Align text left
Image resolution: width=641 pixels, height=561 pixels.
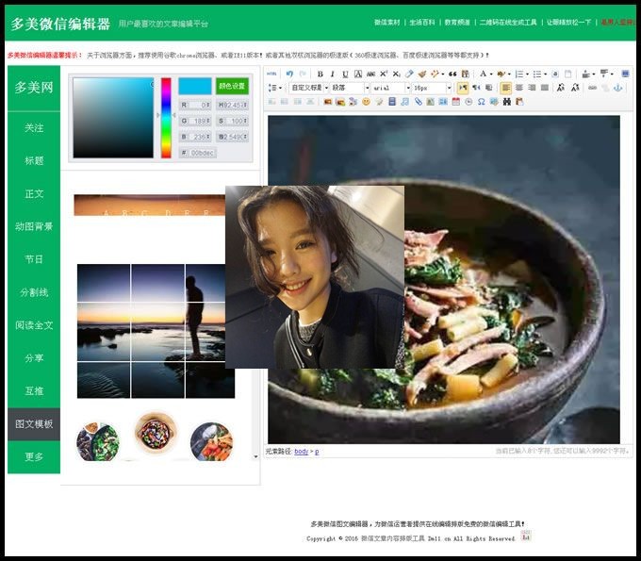pos(505,88)
